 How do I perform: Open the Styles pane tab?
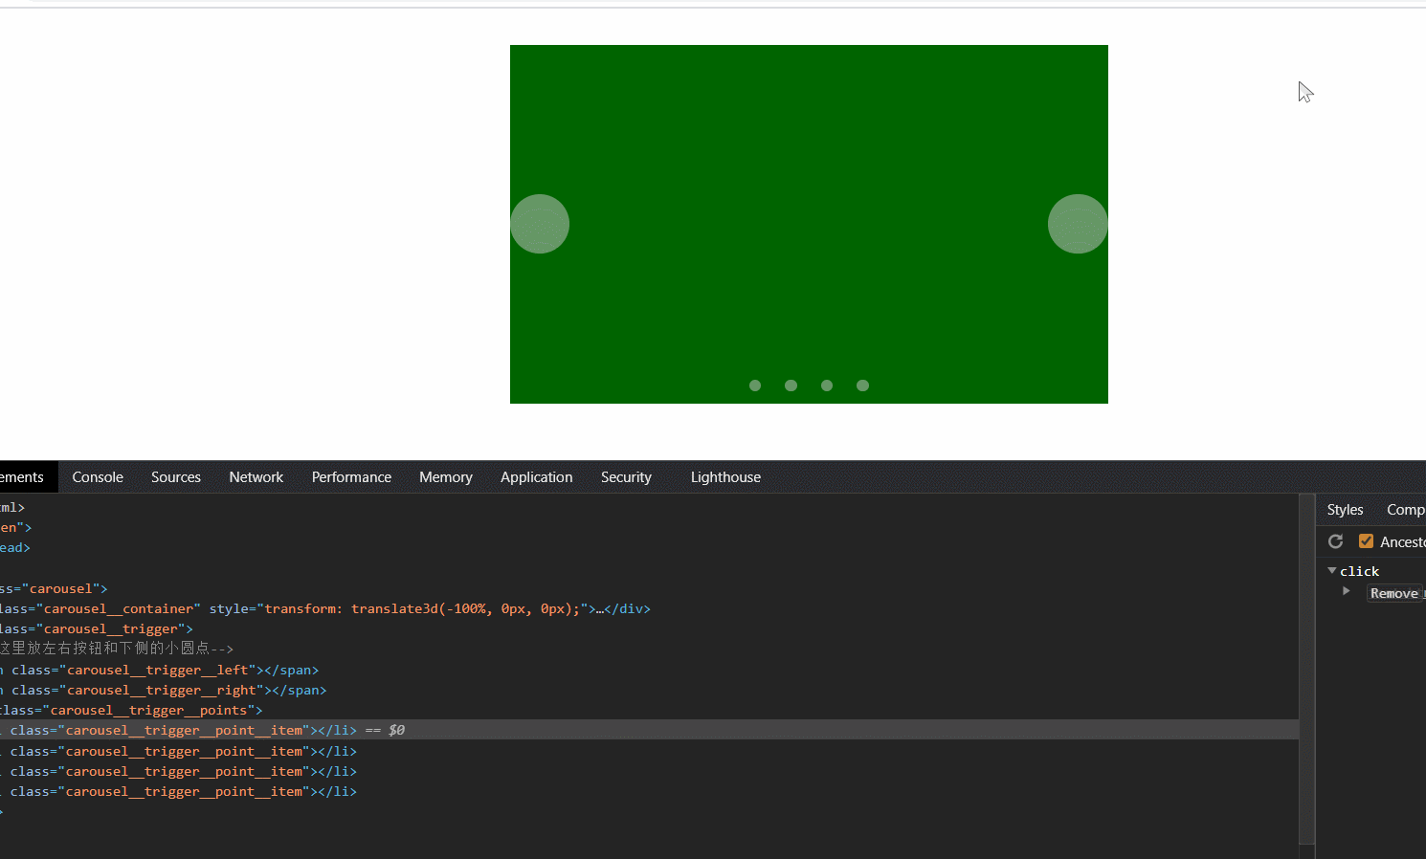[1345, 510]
